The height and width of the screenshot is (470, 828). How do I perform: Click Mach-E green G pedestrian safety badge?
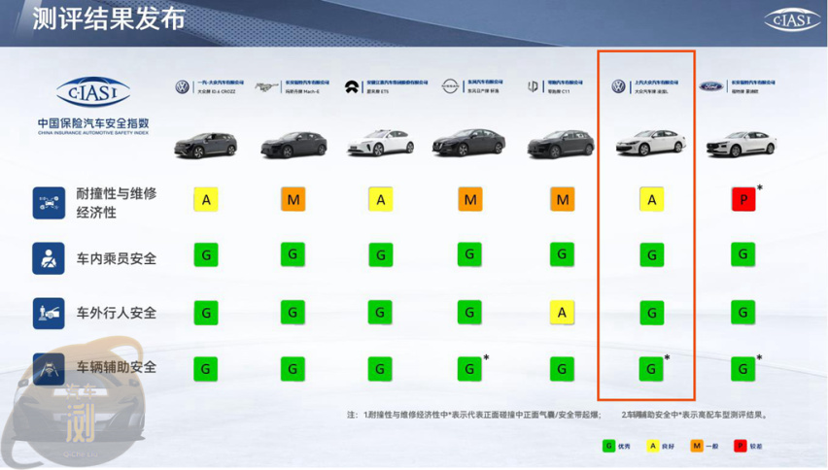(x=293, y=313)
